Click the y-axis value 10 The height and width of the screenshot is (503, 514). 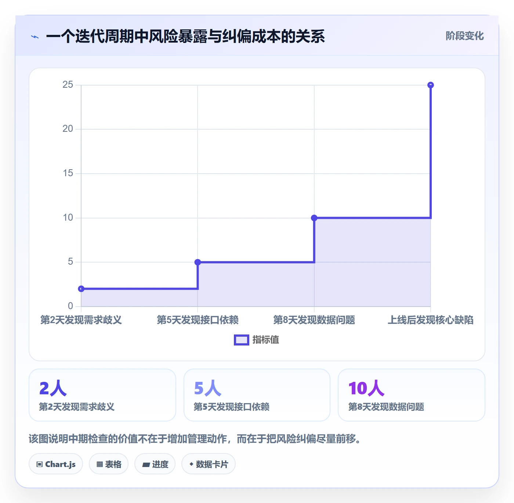tap(68, 218)
